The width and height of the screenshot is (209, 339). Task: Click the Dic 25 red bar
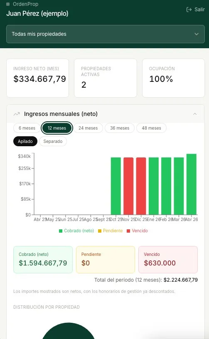[141, 186]
